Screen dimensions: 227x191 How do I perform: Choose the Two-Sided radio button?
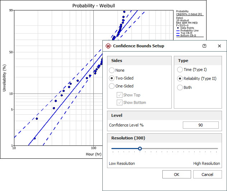112,78
